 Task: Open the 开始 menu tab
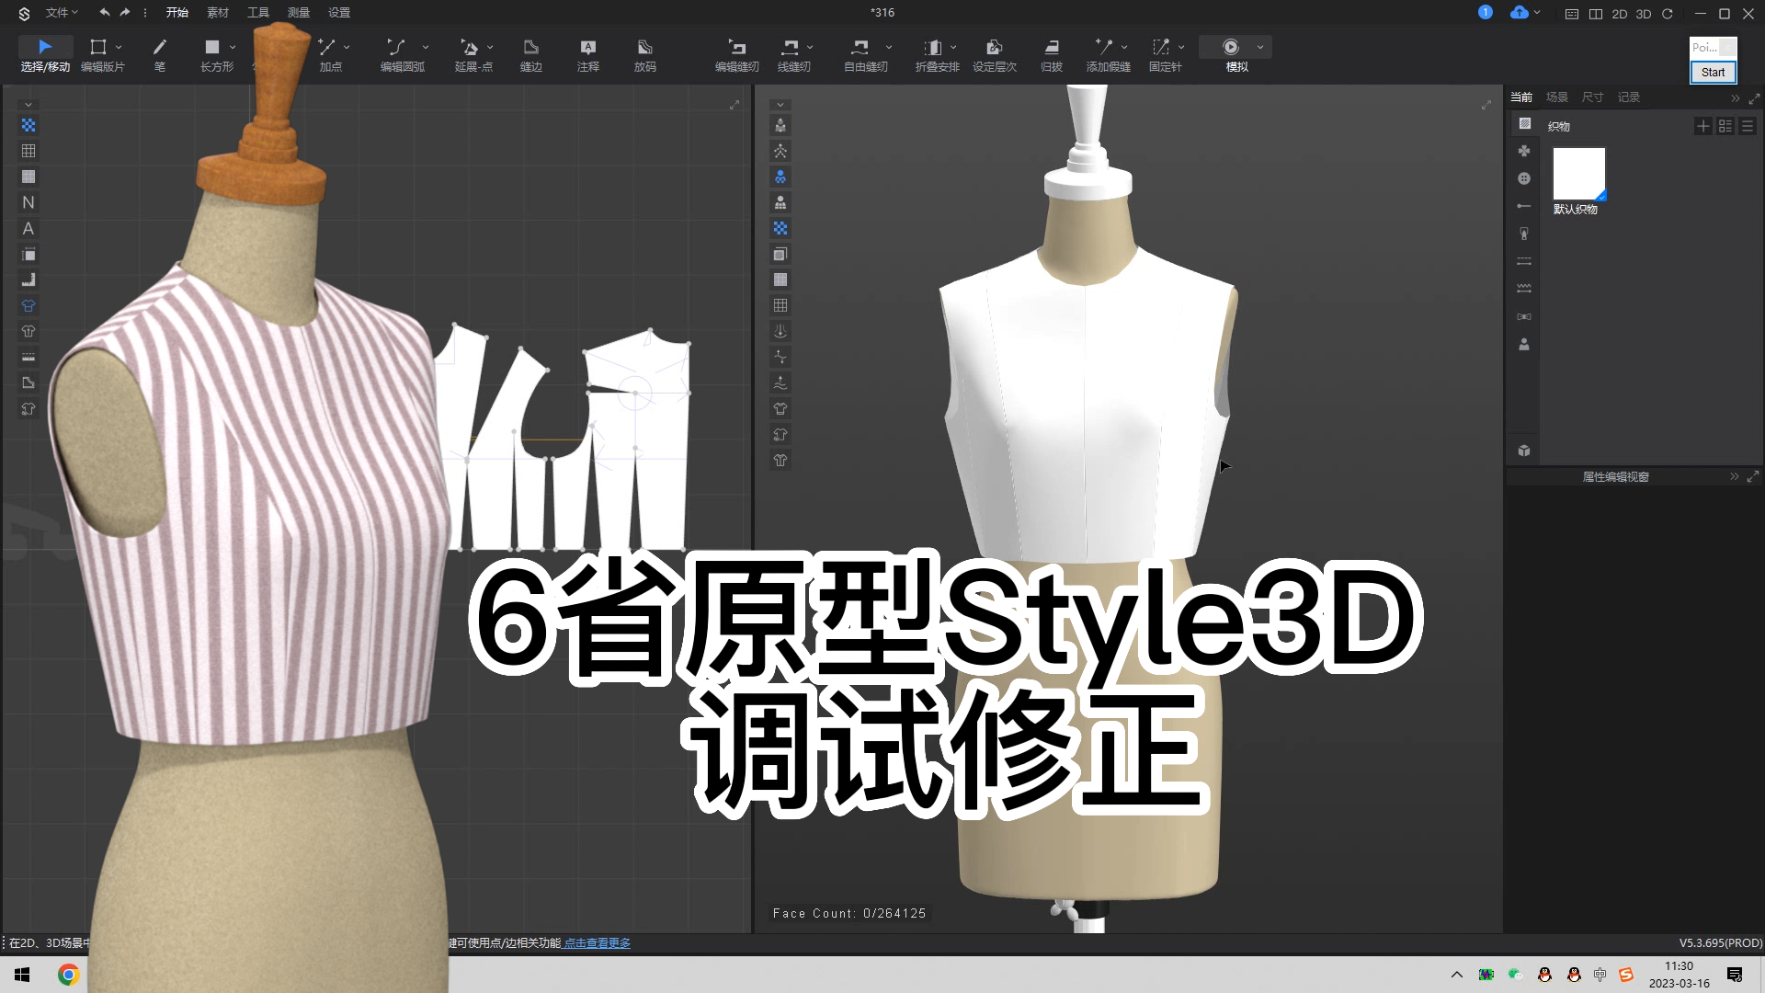(177, 13)
